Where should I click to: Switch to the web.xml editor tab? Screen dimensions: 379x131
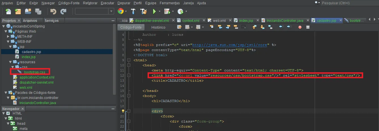click(219, 21)
